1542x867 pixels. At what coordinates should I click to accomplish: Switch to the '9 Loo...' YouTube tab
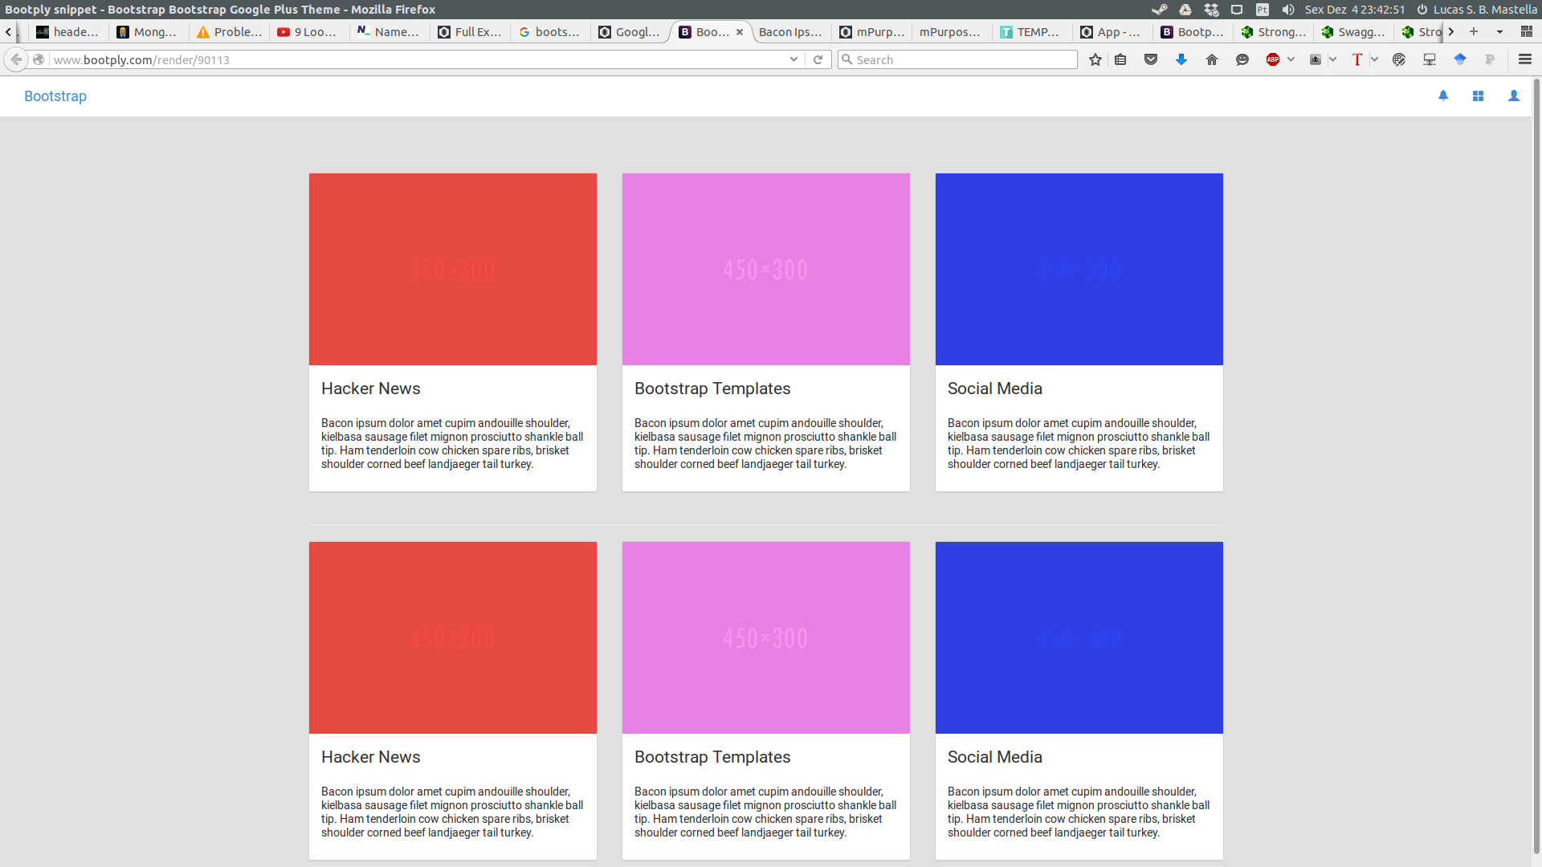[x=309, y=31]
